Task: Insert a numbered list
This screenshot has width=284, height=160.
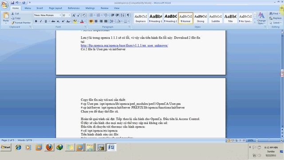Action: click(99, 15)
